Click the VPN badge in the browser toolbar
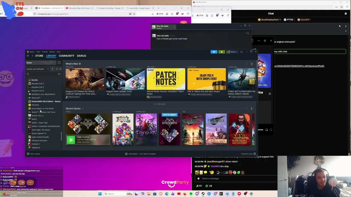The height and width of the screenshot is (197, 351). click(160, 14)
